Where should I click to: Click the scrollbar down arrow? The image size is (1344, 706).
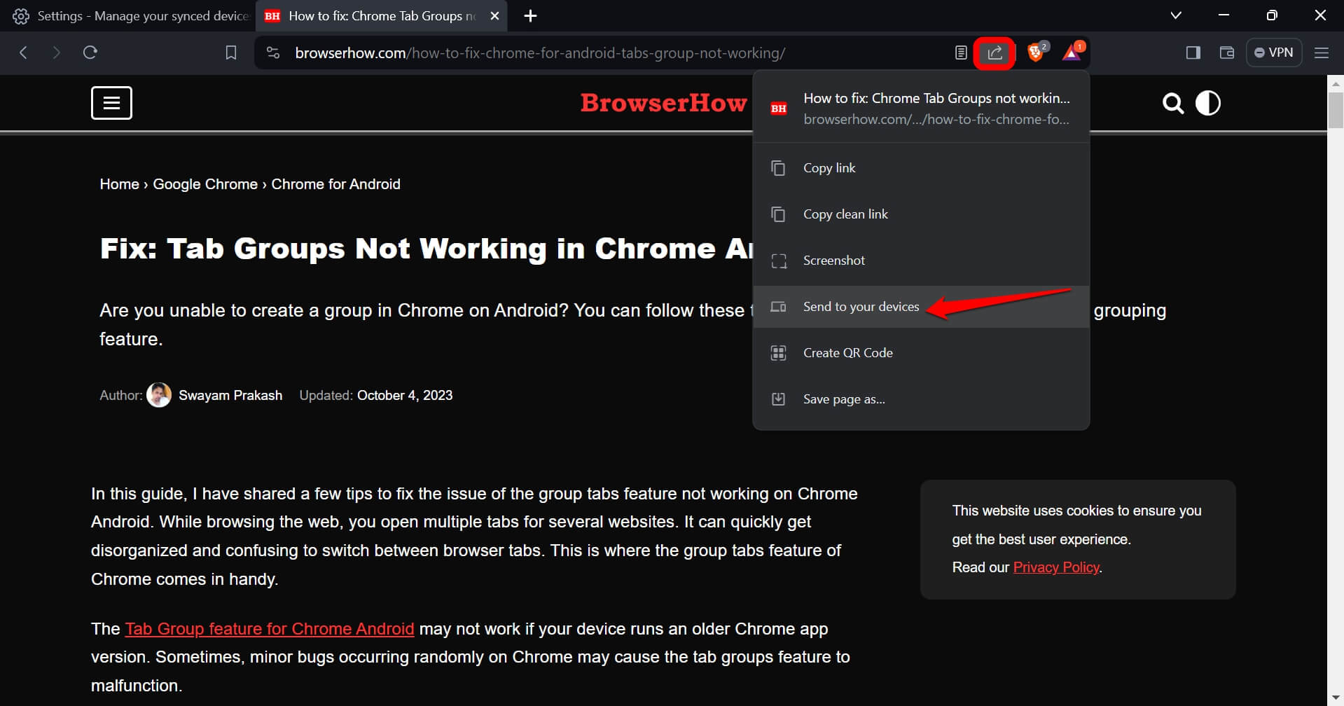[1336, 698]
